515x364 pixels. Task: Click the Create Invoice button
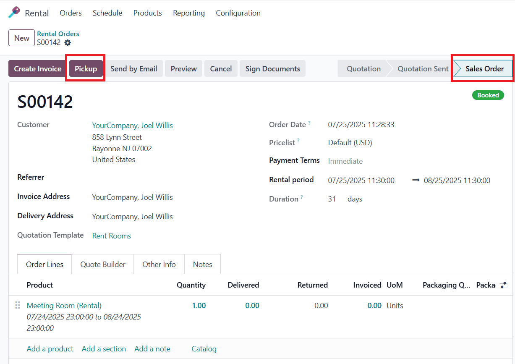[38, 69]
